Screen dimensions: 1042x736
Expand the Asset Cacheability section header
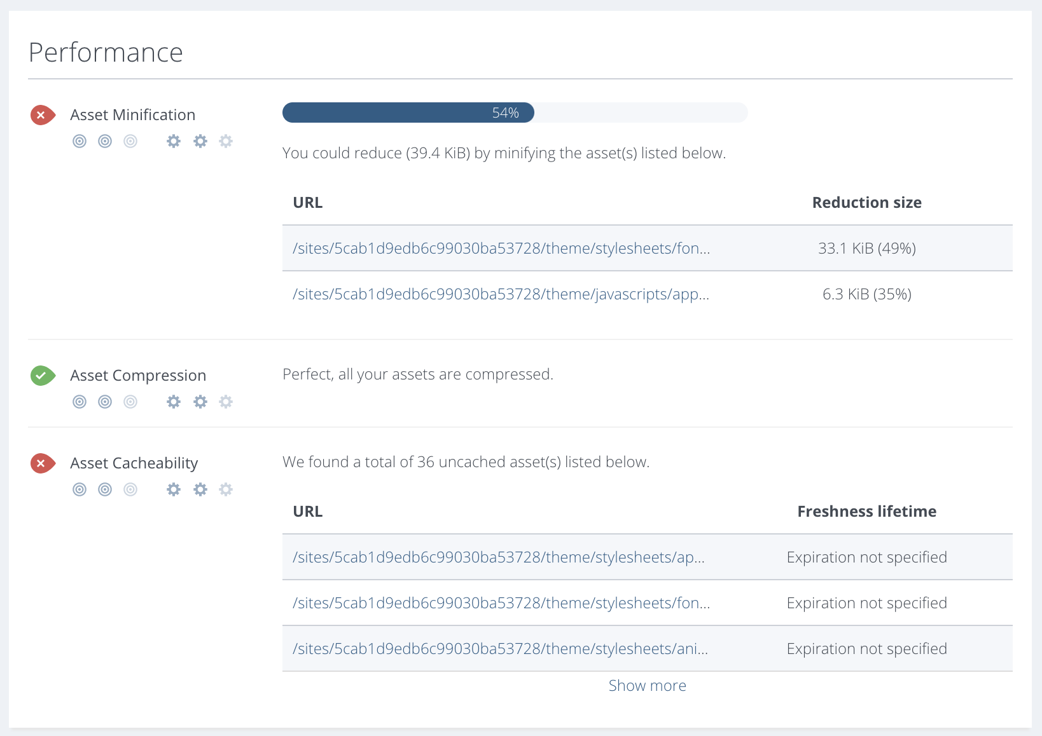(x=134, y=463)
